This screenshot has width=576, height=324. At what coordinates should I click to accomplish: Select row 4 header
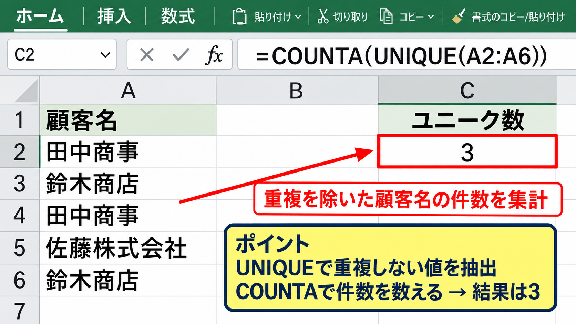(20, 216)
